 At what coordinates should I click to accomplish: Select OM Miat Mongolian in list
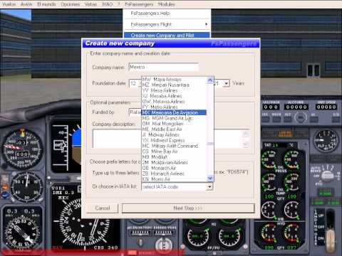point(175,124)
